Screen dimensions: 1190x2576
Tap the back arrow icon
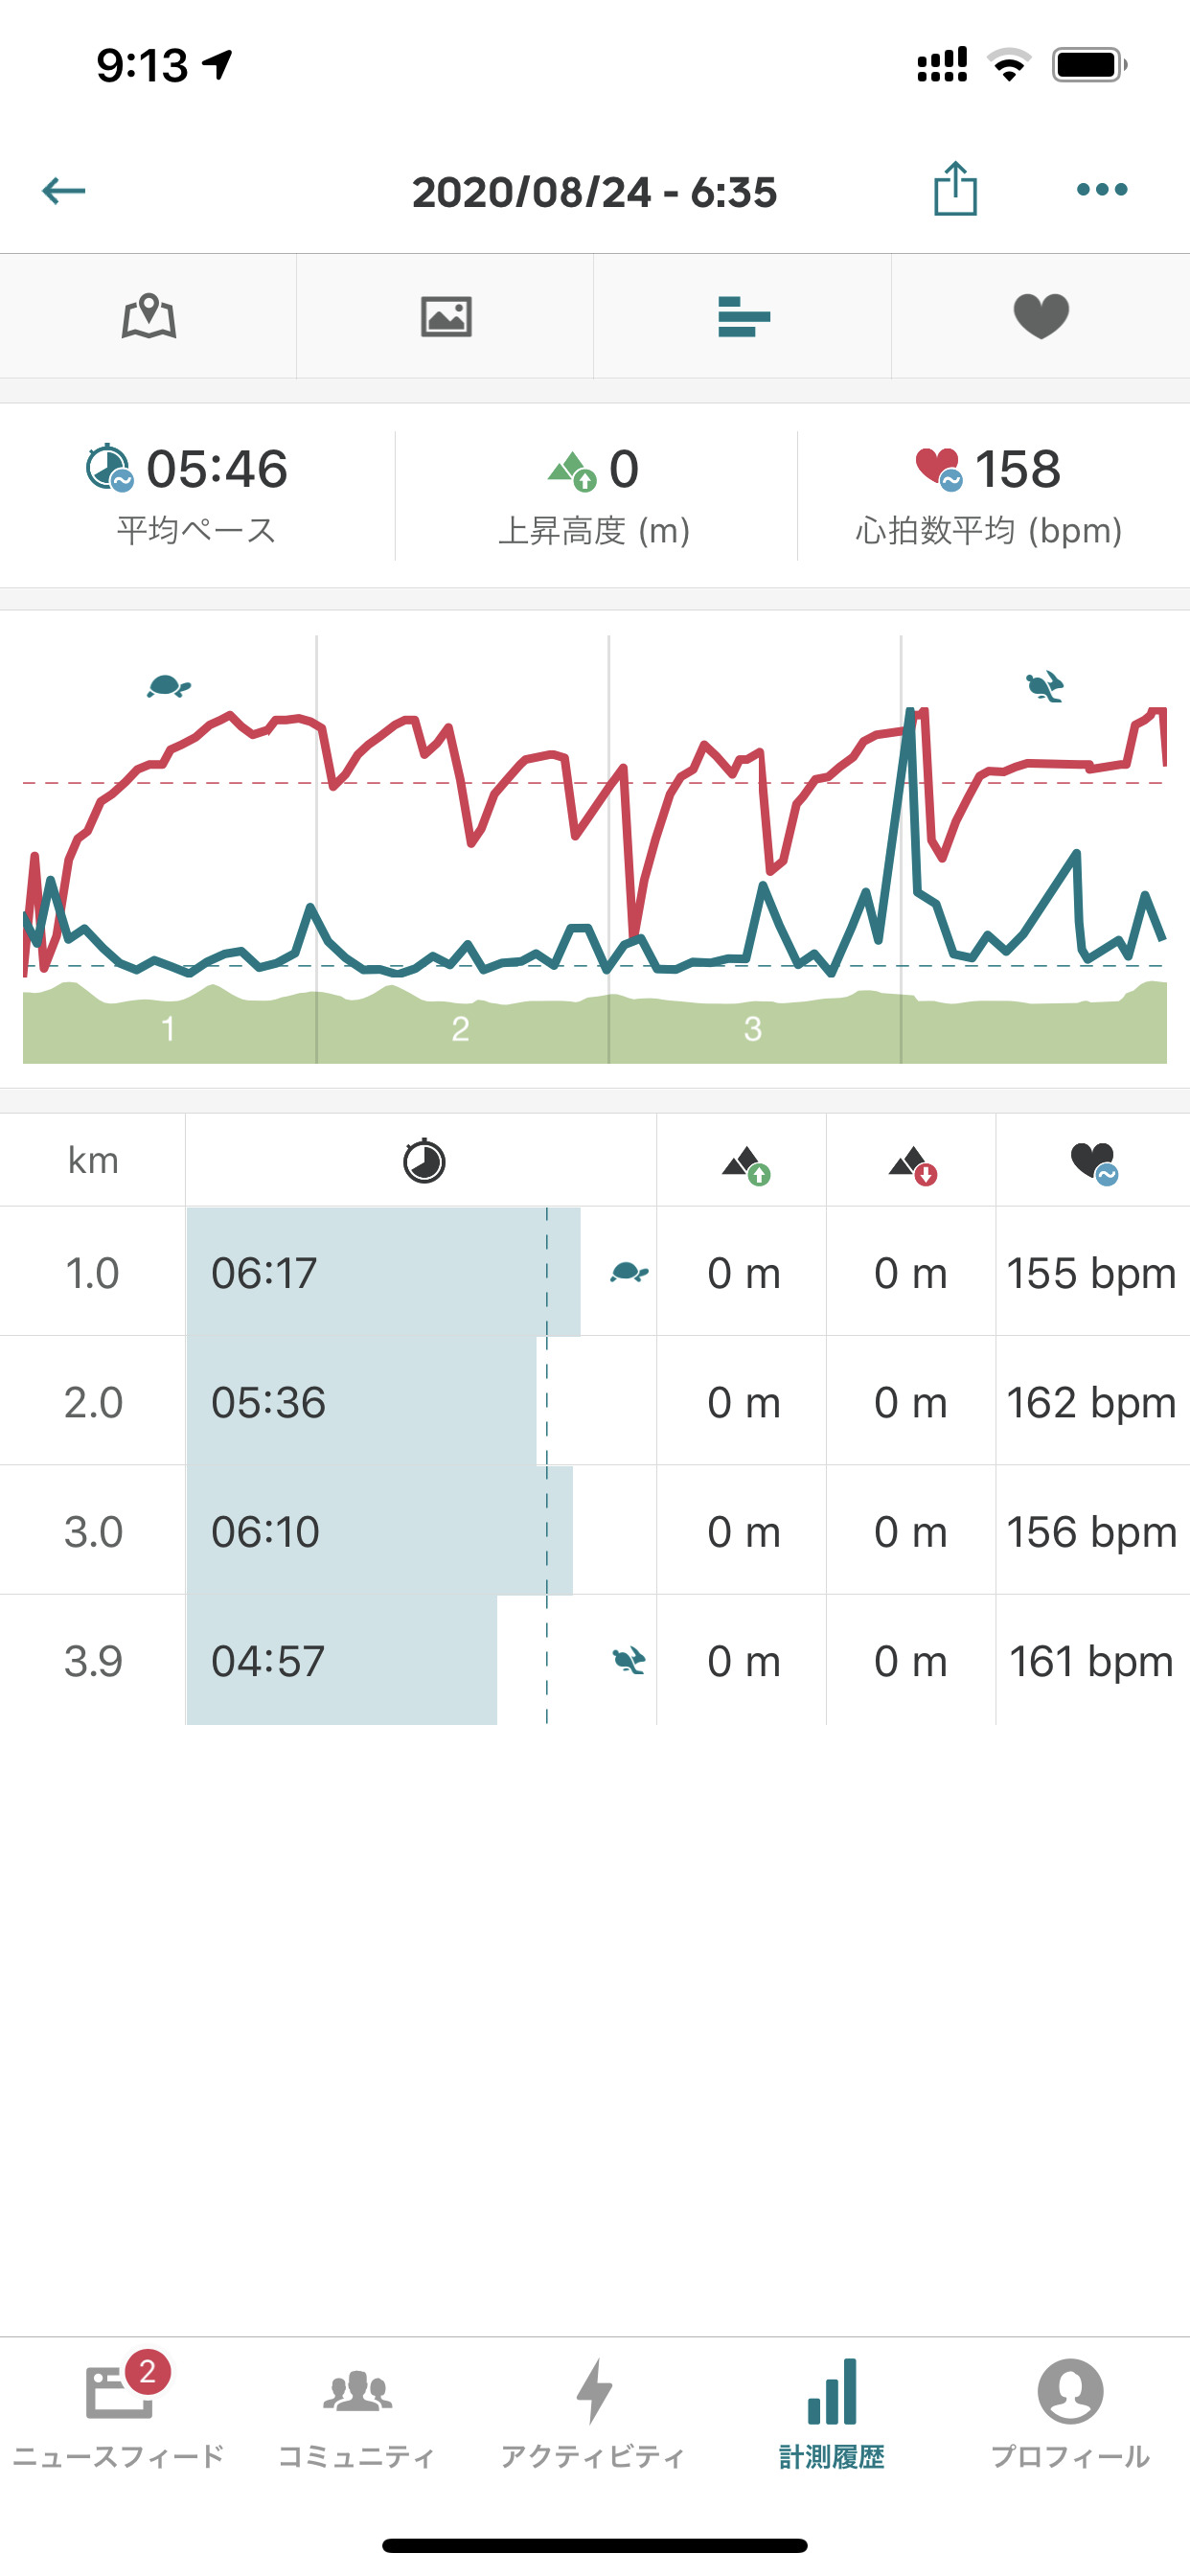64,190
